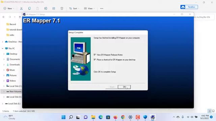Screen dimensions: 216x121
Task: Open the New menu in File Explorer
Action: click(x=8, y=8)
